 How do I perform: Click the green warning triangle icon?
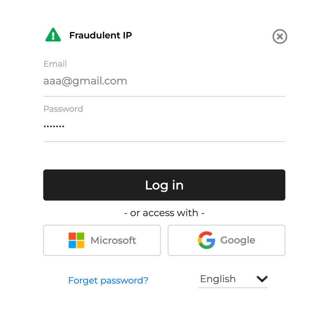click(53, 35)
